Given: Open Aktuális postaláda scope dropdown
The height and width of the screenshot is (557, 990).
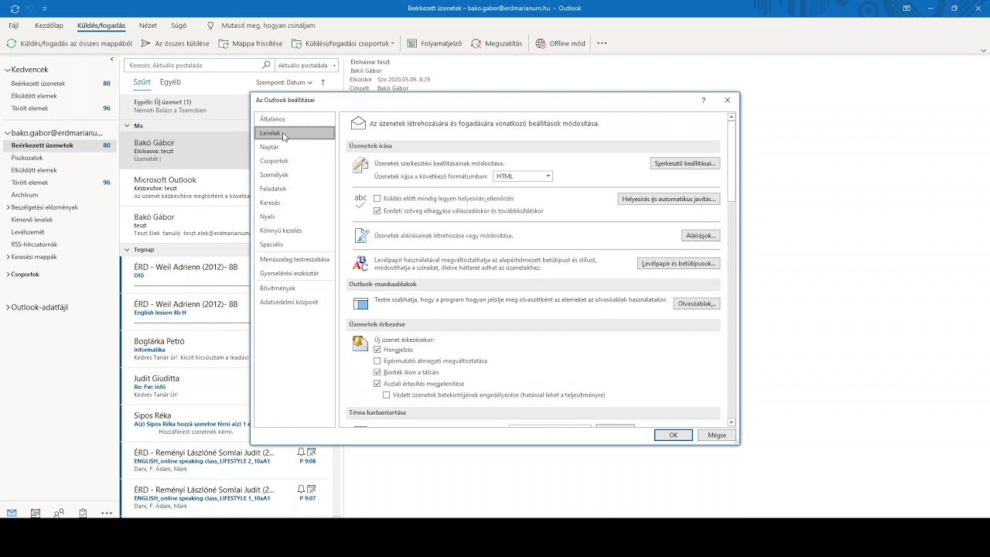Looking at the screenshot, I should [x=307, y=66].
